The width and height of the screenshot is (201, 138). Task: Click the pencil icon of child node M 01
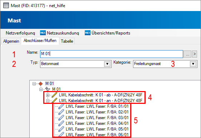[x=48, y=89]
